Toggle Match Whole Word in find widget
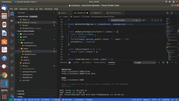Viewport: 179px width, 101px height. 136,20
